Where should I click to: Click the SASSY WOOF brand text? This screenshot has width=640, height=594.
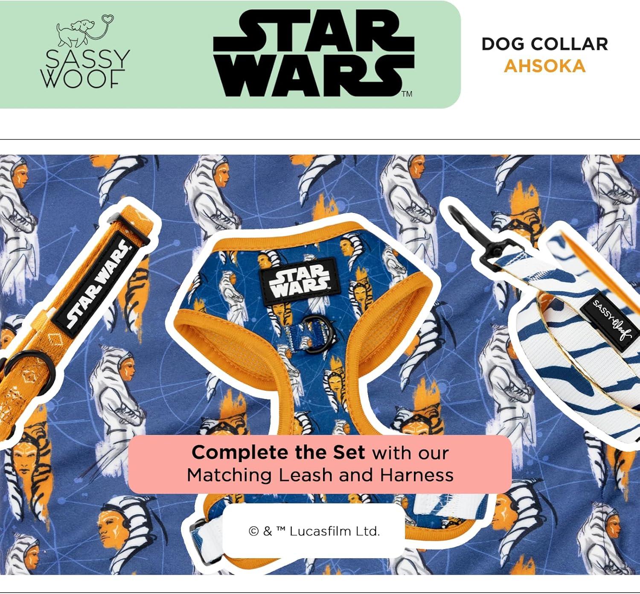pyautogui.click(x=86, y=70)
